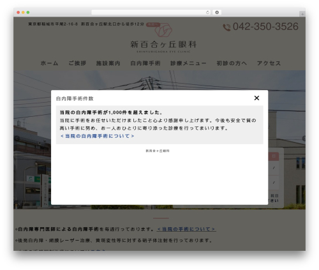Image resolution: width=319 pixels, height=270 pixels.
Task: Open a new browser tab with plus
Action: click(x=302, y=14)
